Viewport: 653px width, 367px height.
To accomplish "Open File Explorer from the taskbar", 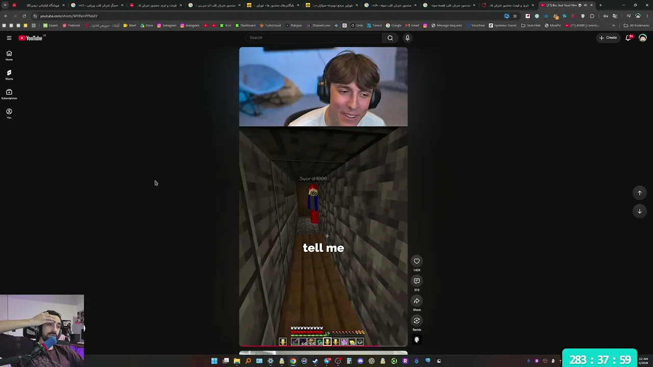I will [x=237, y=361].
